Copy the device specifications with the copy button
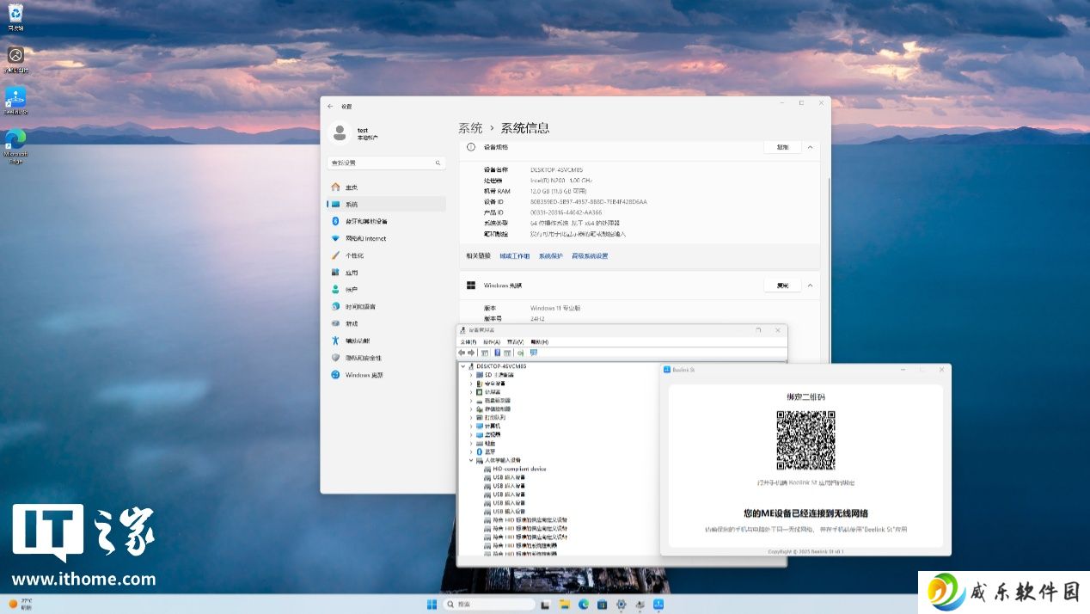The image size is (1090, 614). pyautogui.click(x=782, y=147)
